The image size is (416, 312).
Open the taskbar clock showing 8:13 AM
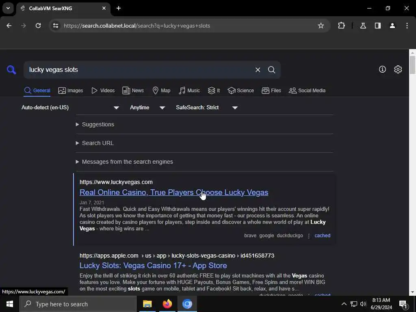pos(381,304)
